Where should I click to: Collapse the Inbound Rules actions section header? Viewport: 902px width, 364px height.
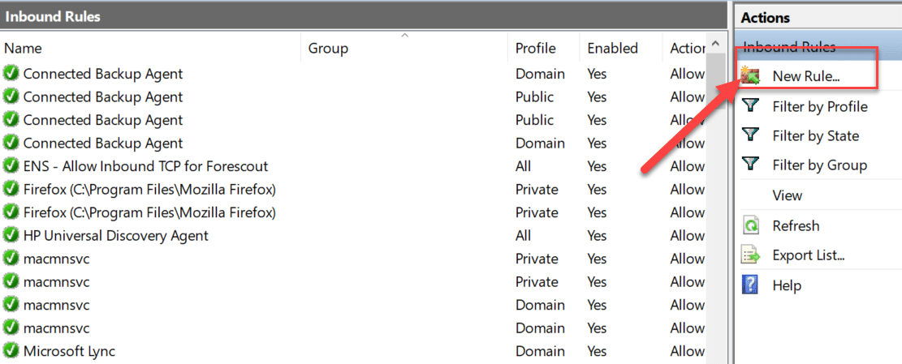tap(789, 47)
